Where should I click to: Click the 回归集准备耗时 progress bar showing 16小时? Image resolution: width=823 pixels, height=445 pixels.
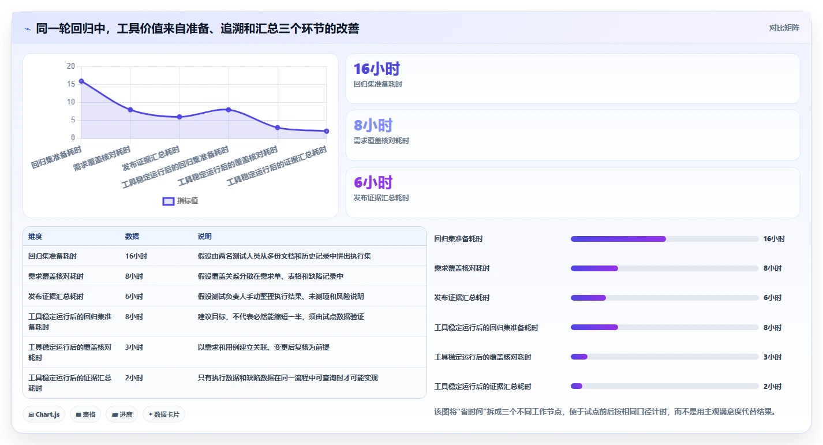[x=664, y=239]
